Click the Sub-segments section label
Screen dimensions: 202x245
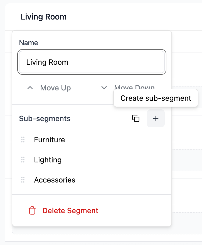point(45,118)
